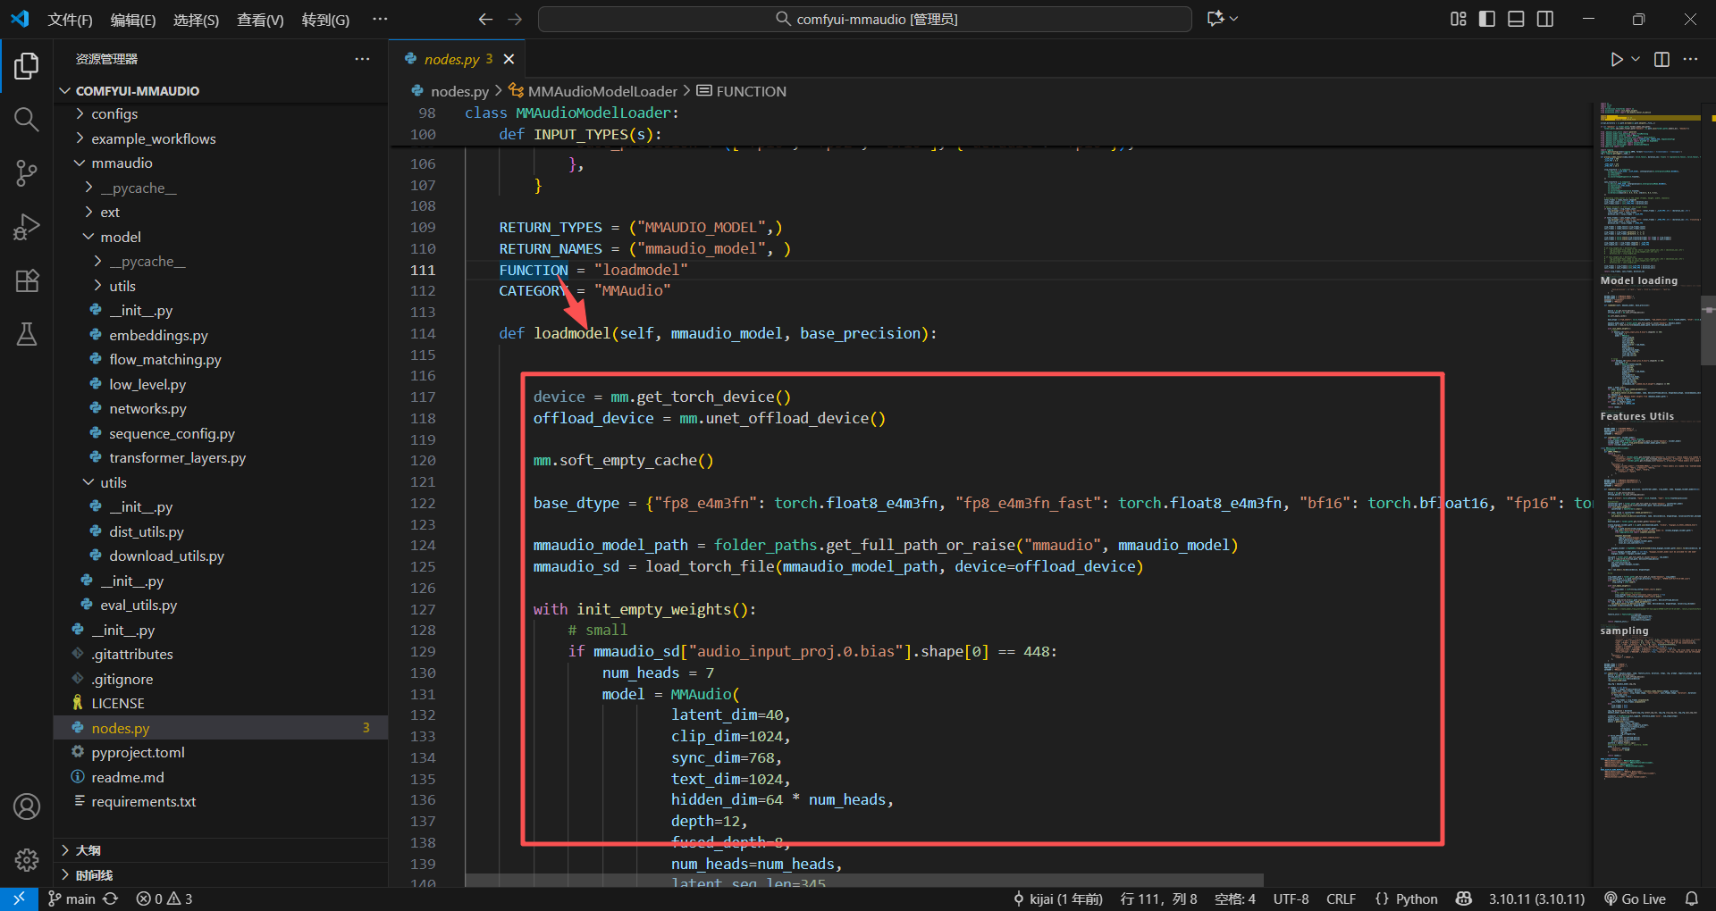Image resolution: width=1716 pixels, height=911 pixels.
Task: Click the command center search box
Action: 865,19
